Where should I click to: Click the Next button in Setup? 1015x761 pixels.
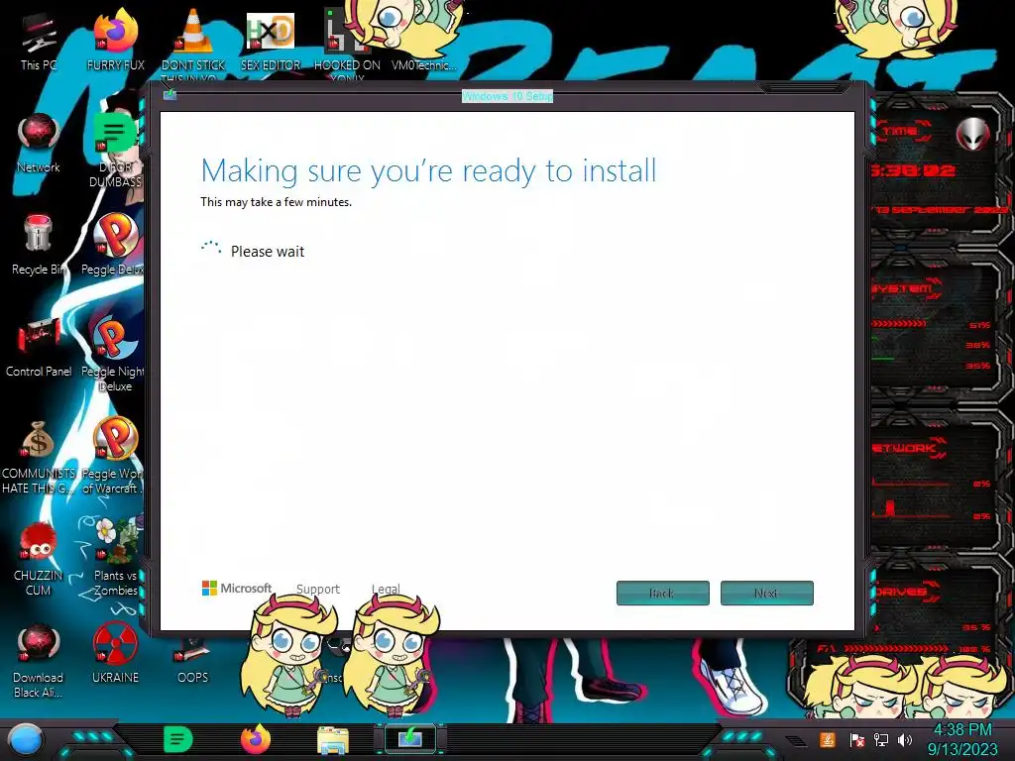[766, 593]
